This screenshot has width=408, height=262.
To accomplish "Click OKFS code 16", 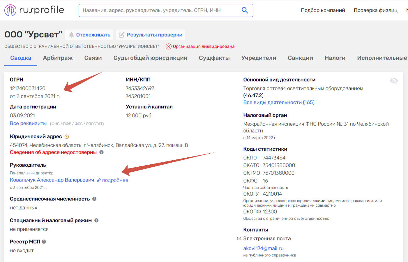I will coord(265,181).
